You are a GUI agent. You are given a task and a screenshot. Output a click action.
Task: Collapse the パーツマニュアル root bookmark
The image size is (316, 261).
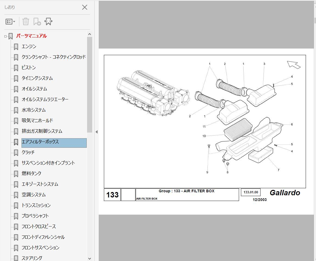point(5,36)
